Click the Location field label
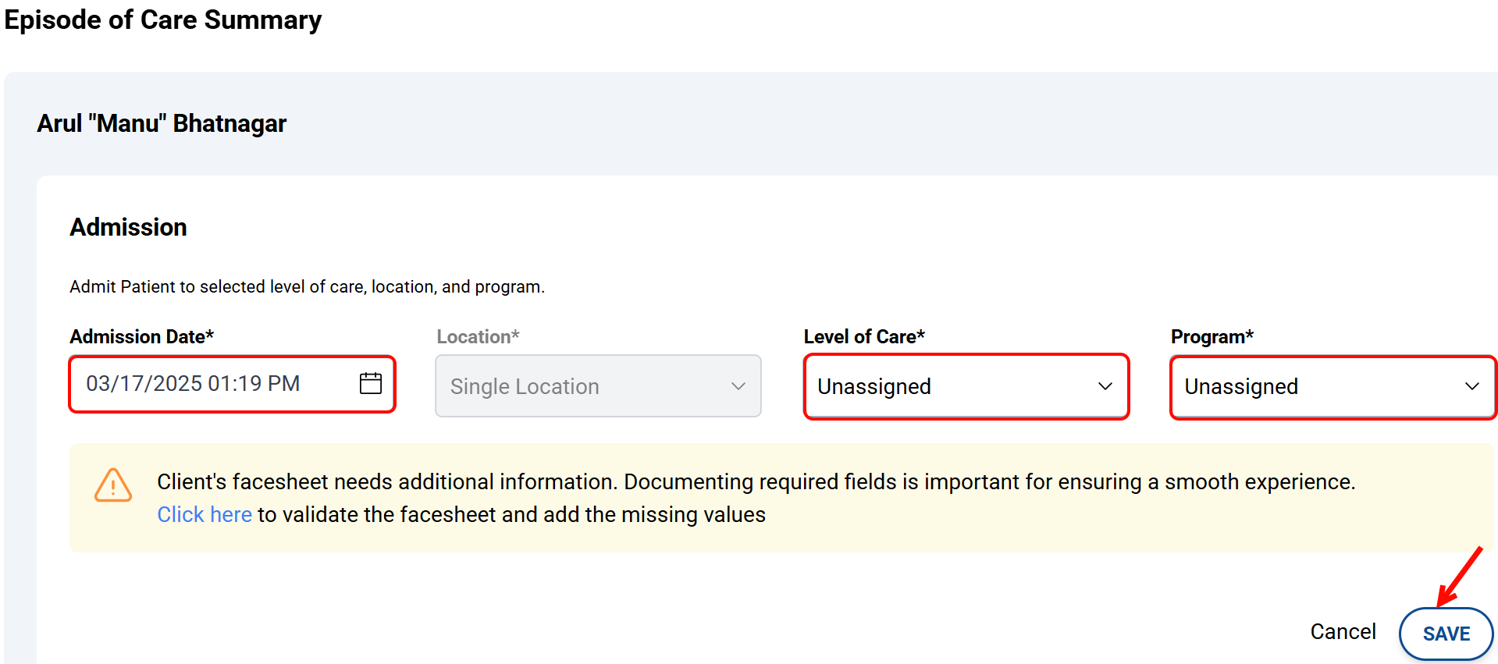1498x664 pixels. click(478, 336)
